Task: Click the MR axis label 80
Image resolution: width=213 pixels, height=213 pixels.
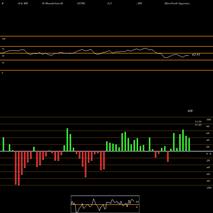Action: click(208, 127)
